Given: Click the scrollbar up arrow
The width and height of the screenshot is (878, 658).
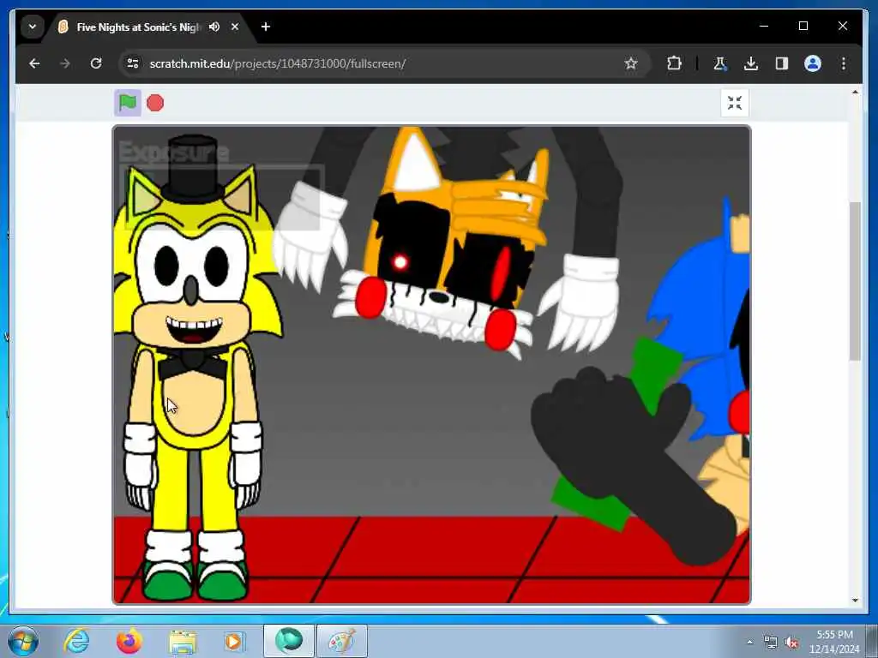Looking at the screenshot, I should (855, 93).
